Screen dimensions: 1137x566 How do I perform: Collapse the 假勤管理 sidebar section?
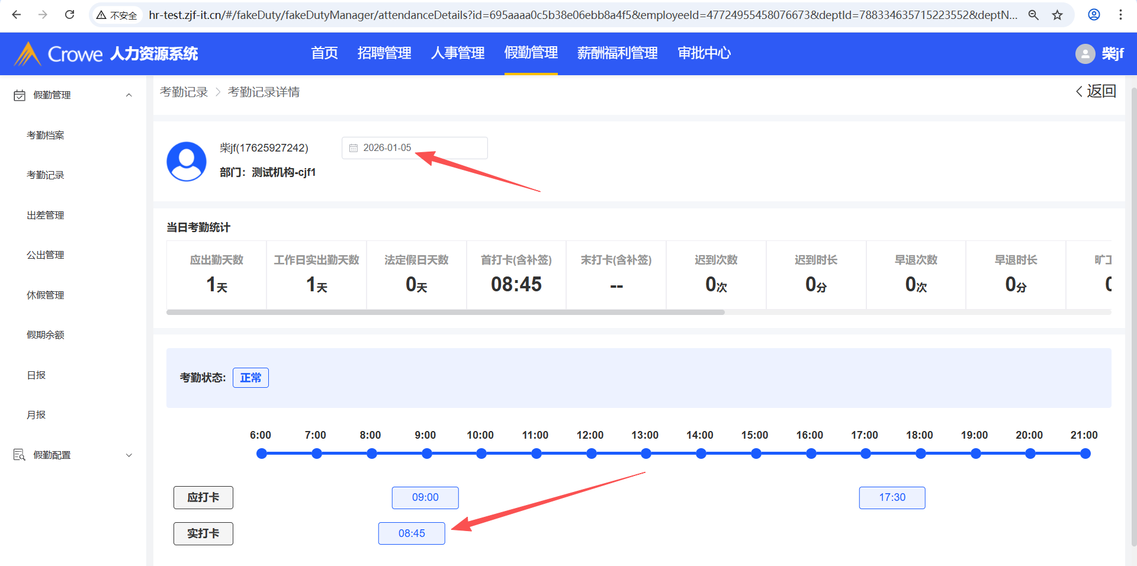(x=129, y=95)
